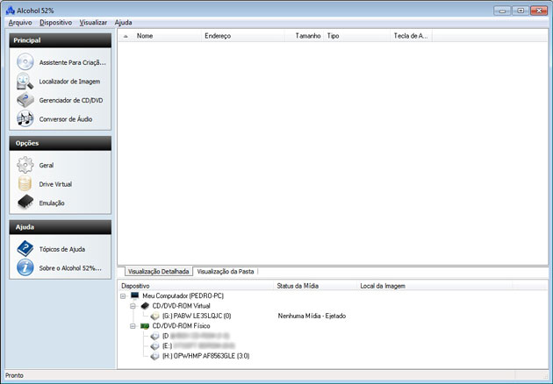Click the H: physical drive icon

point(154,356)
